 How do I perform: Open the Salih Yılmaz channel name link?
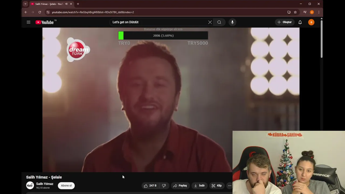[x=45, y=184]
